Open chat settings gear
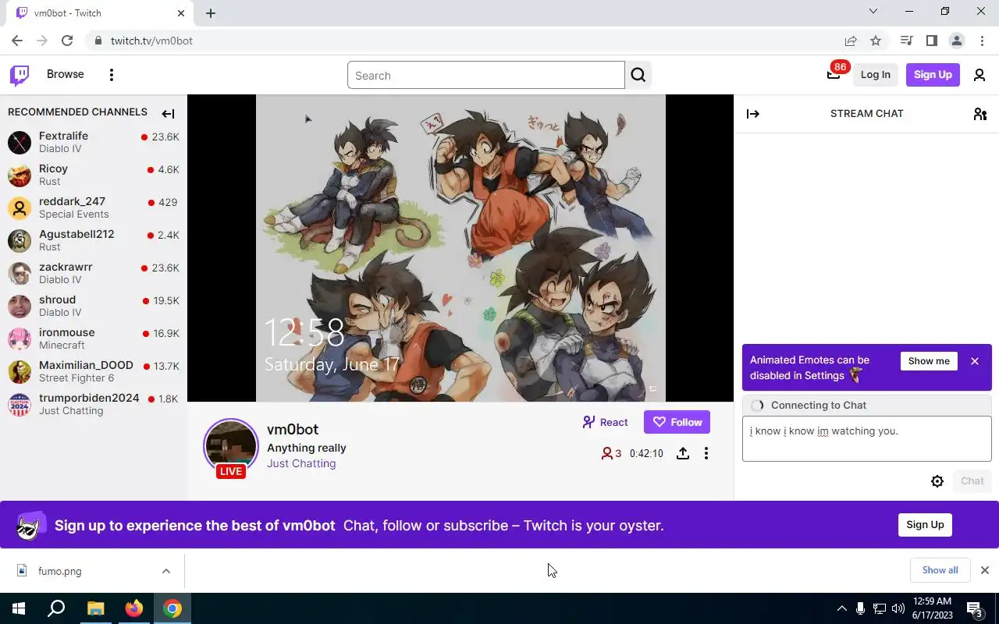This screenshot has height=624, width=999. point(937,481)
